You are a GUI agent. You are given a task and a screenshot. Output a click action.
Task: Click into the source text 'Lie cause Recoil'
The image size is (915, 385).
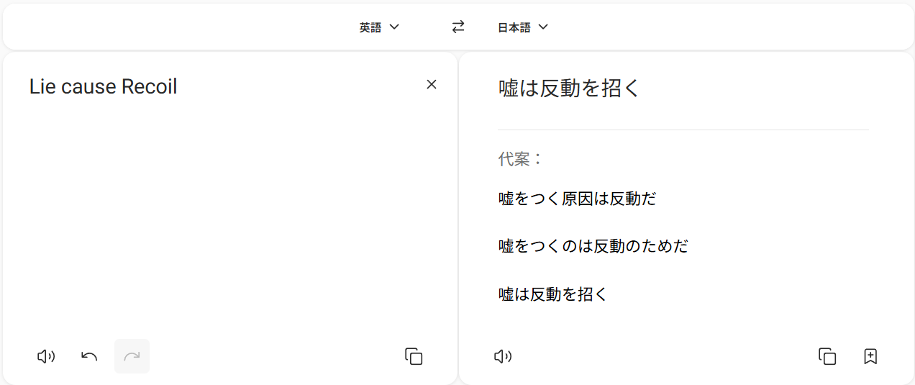[x=103, y=87]
